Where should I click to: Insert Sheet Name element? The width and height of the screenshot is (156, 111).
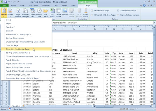click(59, 13)
